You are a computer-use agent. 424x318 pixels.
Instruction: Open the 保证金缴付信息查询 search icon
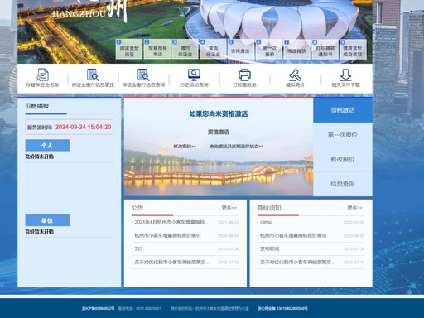(143, 75)
